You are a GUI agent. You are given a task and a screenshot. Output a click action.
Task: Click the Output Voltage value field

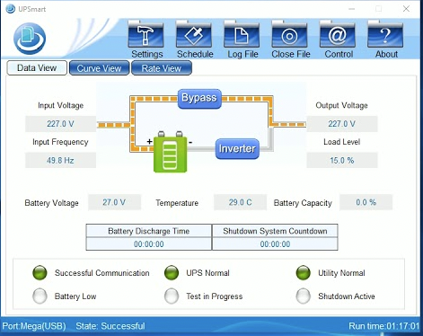342,124
